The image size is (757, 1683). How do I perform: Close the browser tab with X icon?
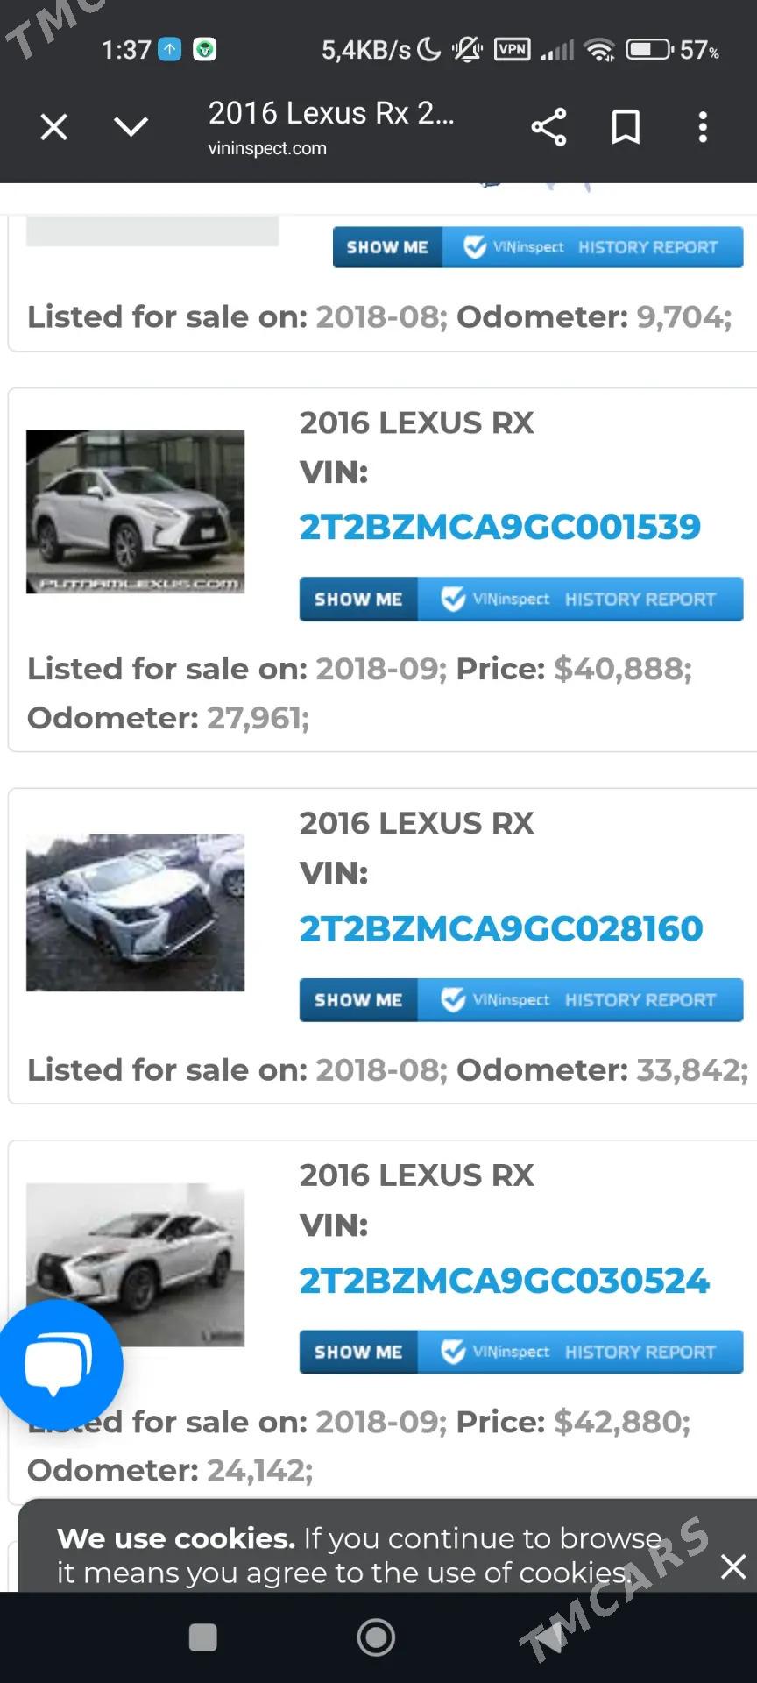pos(54,127)
